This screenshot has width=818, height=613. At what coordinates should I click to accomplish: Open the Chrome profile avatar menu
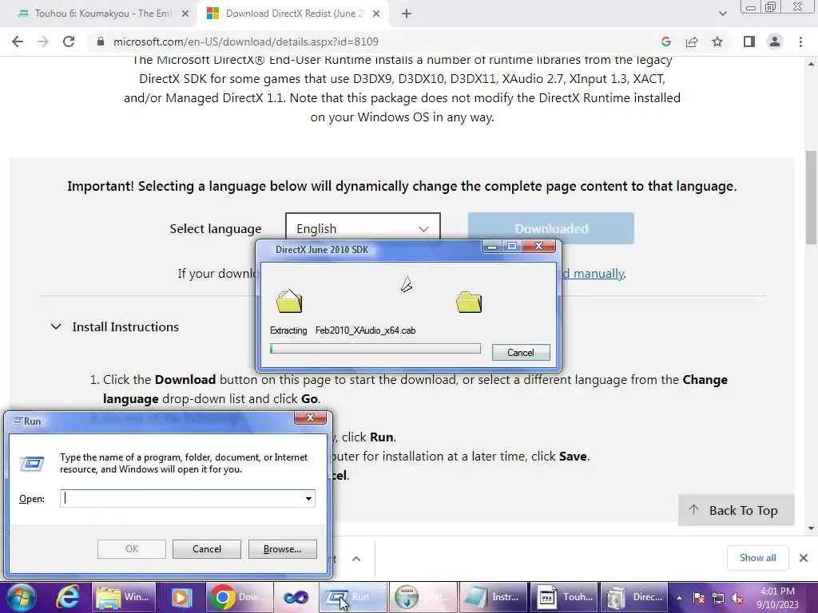pyautogui.click(x=775, y=42)
